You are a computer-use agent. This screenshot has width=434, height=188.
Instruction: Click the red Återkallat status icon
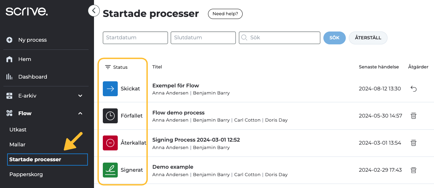coord(110,143)
